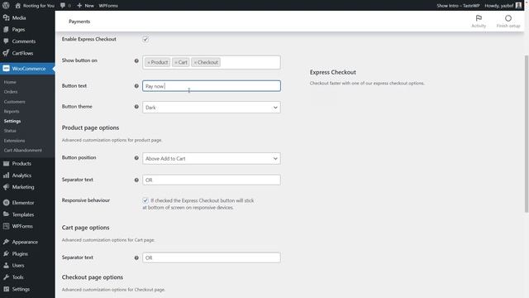The width and height of the screenshot is (529, 298).
Task: Click the Show button on multi-select field
Action: 212,62
